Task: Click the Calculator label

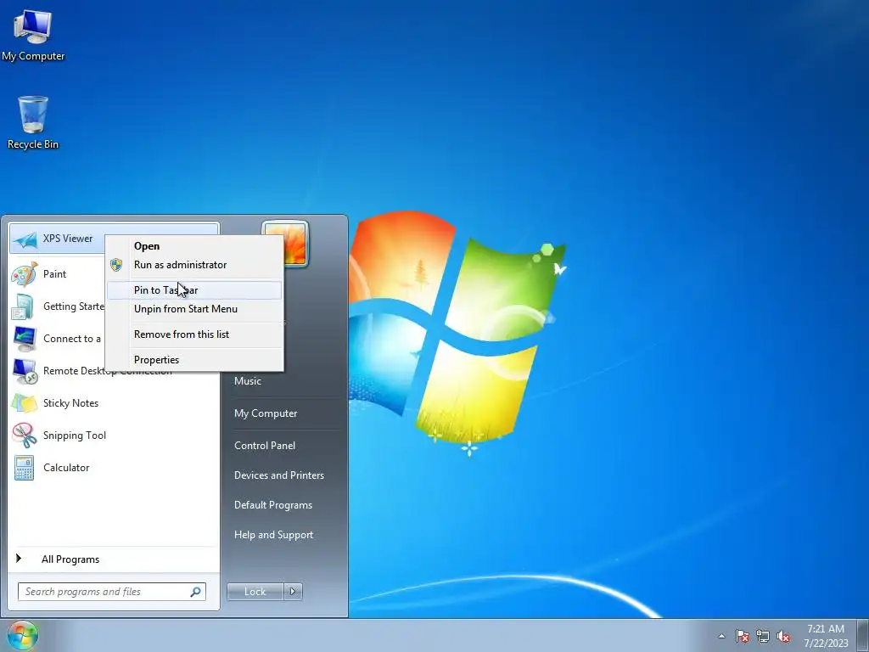Action: click(66, 468)
